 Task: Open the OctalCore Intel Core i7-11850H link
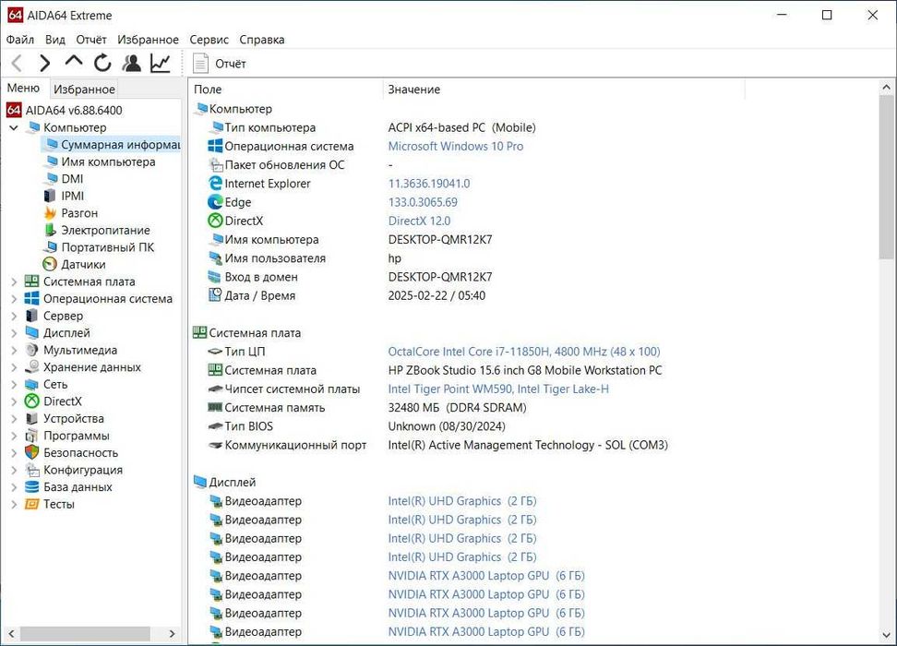pyautogui.click(x=524, y=352)
